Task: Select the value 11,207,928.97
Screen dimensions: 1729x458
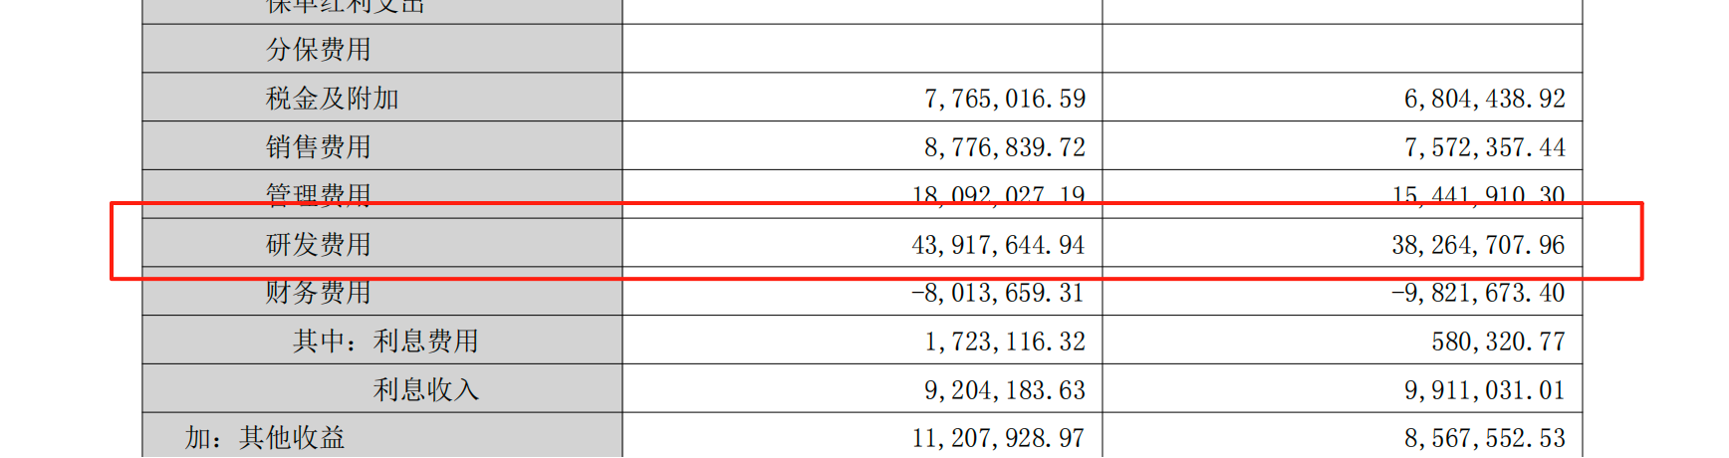Action: [997, 438]
